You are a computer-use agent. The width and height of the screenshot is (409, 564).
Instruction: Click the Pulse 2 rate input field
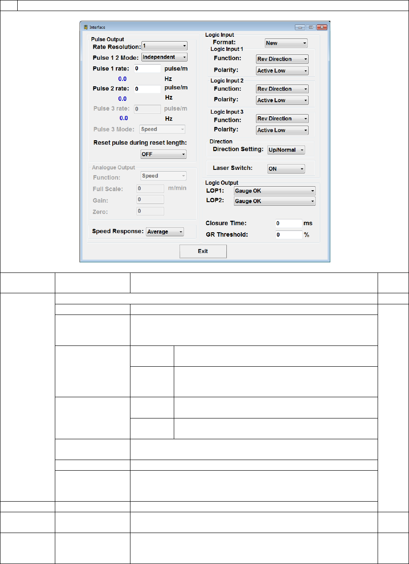(147, 89)
